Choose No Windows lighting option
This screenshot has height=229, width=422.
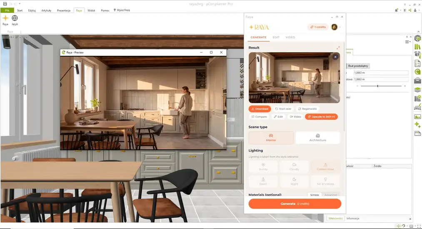325,182
